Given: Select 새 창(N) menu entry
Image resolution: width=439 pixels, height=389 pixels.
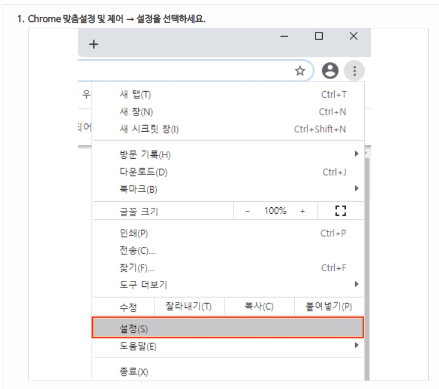Looking at the screenshot, I should 228,112.
